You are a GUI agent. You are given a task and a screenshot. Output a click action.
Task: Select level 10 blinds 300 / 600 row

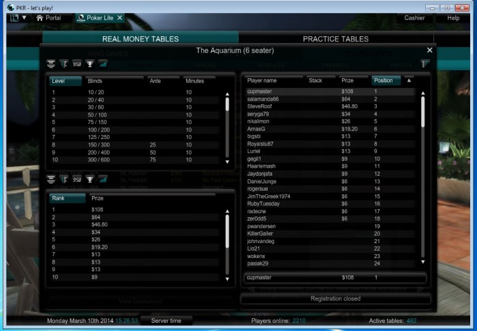click(136, 160)
